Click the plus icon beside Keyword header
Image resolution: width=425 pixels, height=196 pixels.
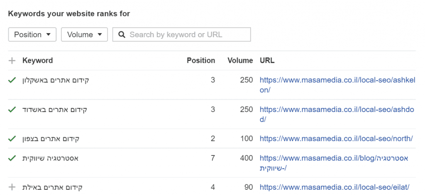tap(12, 61)
